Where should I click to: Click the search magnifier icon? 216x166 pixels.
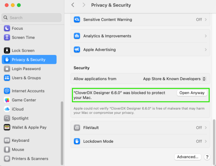(6, 18)
